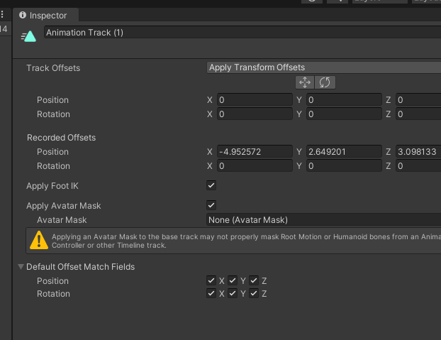This screenshot has height=340, width=441.
Task: Collapse Default Offset Match Fields section
Action: [21, 267]
